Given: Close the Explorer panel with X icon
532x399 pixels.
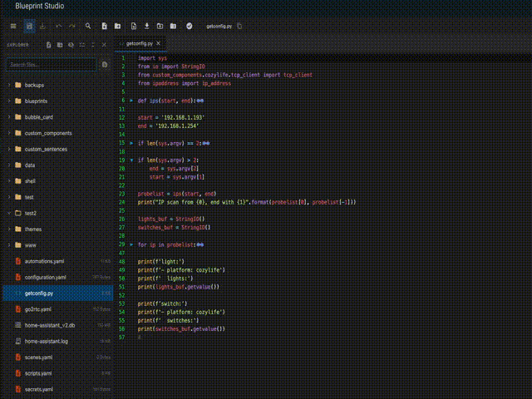Looking at the screenshot, I should 104,43.
